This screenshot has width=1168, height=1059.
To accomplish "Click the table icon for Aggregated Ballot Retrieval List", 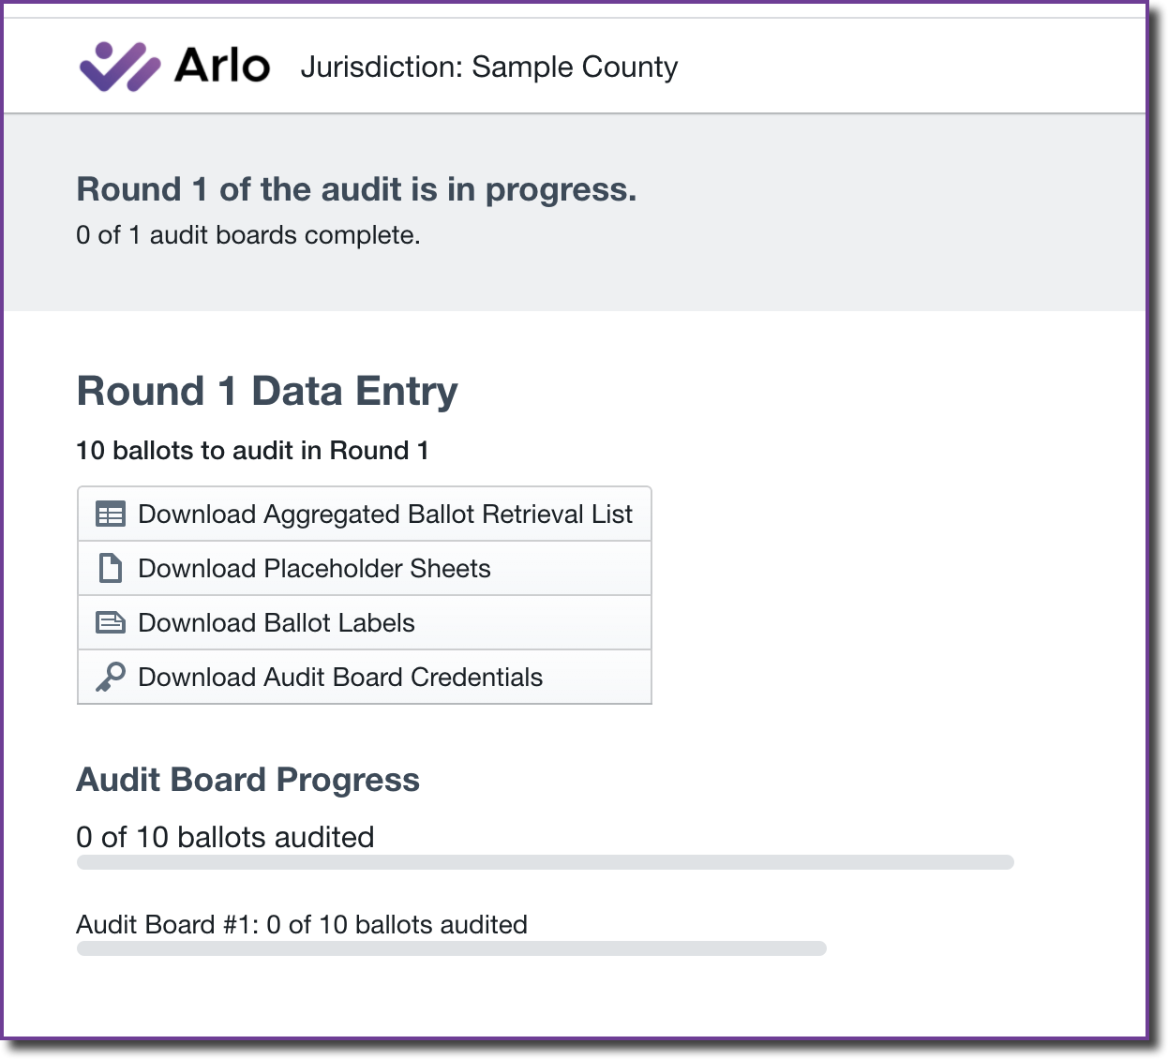I will 111,514.
